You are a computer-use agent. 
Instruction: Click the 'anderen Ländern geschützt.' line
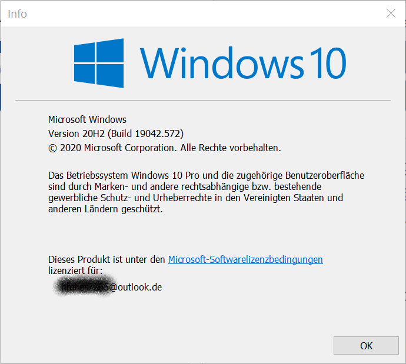tap(105, 209)
